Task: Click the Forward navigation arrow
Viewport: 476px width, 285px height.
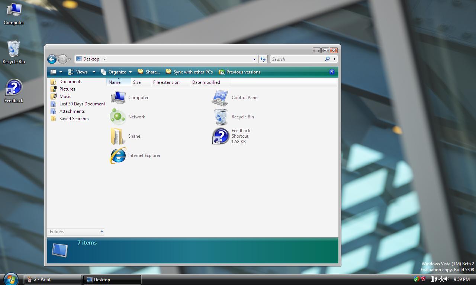Action: (x=62, y=59)
